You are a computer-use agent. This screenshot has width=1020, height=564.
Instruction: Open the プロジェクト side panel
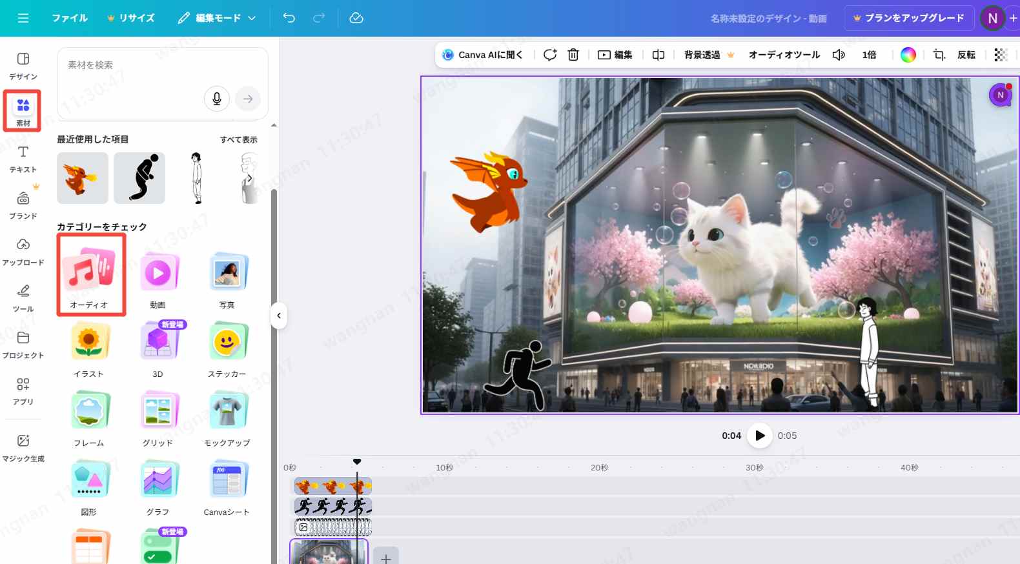[x=23, y=345]
